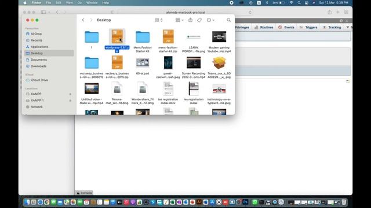
Task: Open the File menu
Action: coord(49,2)
